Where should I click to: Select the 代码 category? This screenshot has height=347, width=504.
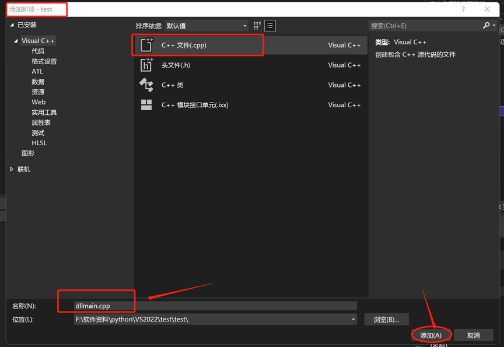click(x=37, y=51)
